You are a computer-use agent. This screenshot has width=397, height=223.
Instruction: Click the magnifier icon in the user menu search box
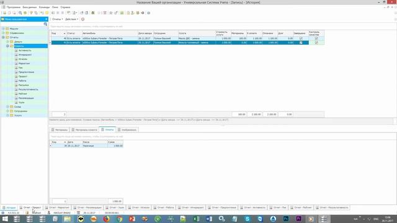coord(45,24)
